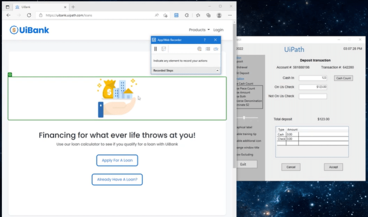368x217 pixels.
Task: Select the Use Piece Count option
Action: click(x=246, y=88)
